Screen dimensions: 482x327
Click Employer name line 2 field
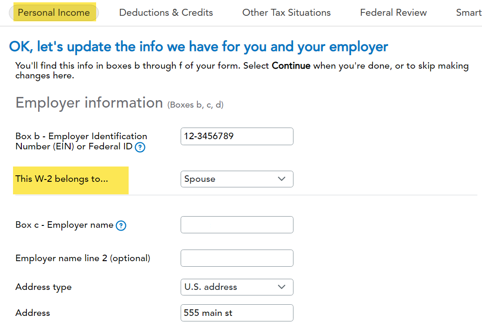click(237, 258)
